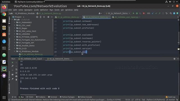
Task: Stop the running process red square
Action: click(x=144, y=13)
